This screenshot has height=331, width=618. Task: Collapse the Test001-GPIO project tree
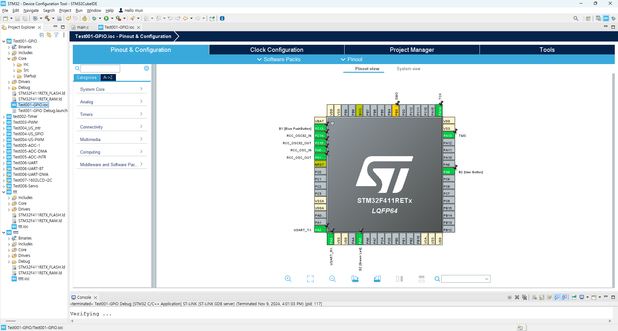(x=4, y=41)
